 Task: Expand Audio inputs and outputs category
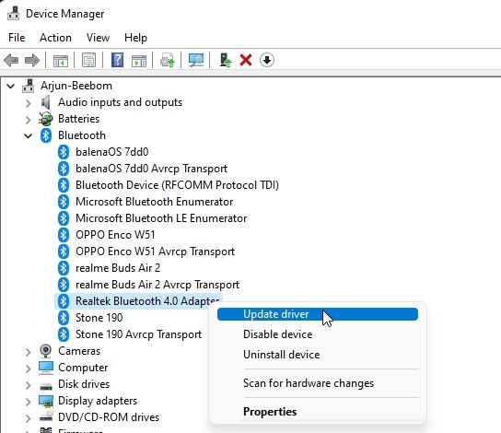tap(29, 103)
